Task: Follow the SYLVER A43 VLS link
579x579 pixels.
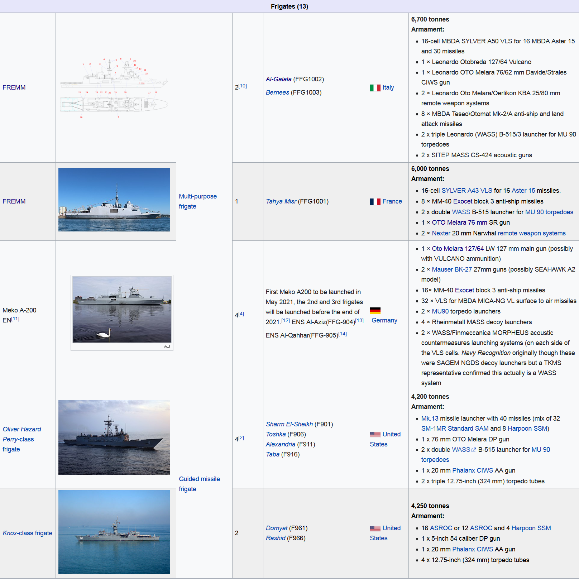Action: pyautogui.click(x=467, y=191)
